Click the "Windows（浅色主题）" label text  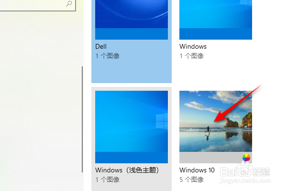coord(127,170)
